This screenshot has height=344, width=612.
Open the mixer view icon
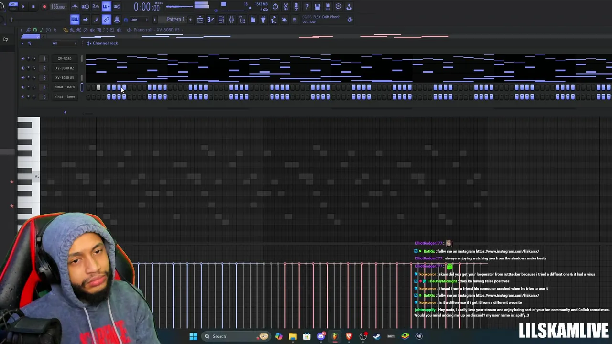coord(231,20)
